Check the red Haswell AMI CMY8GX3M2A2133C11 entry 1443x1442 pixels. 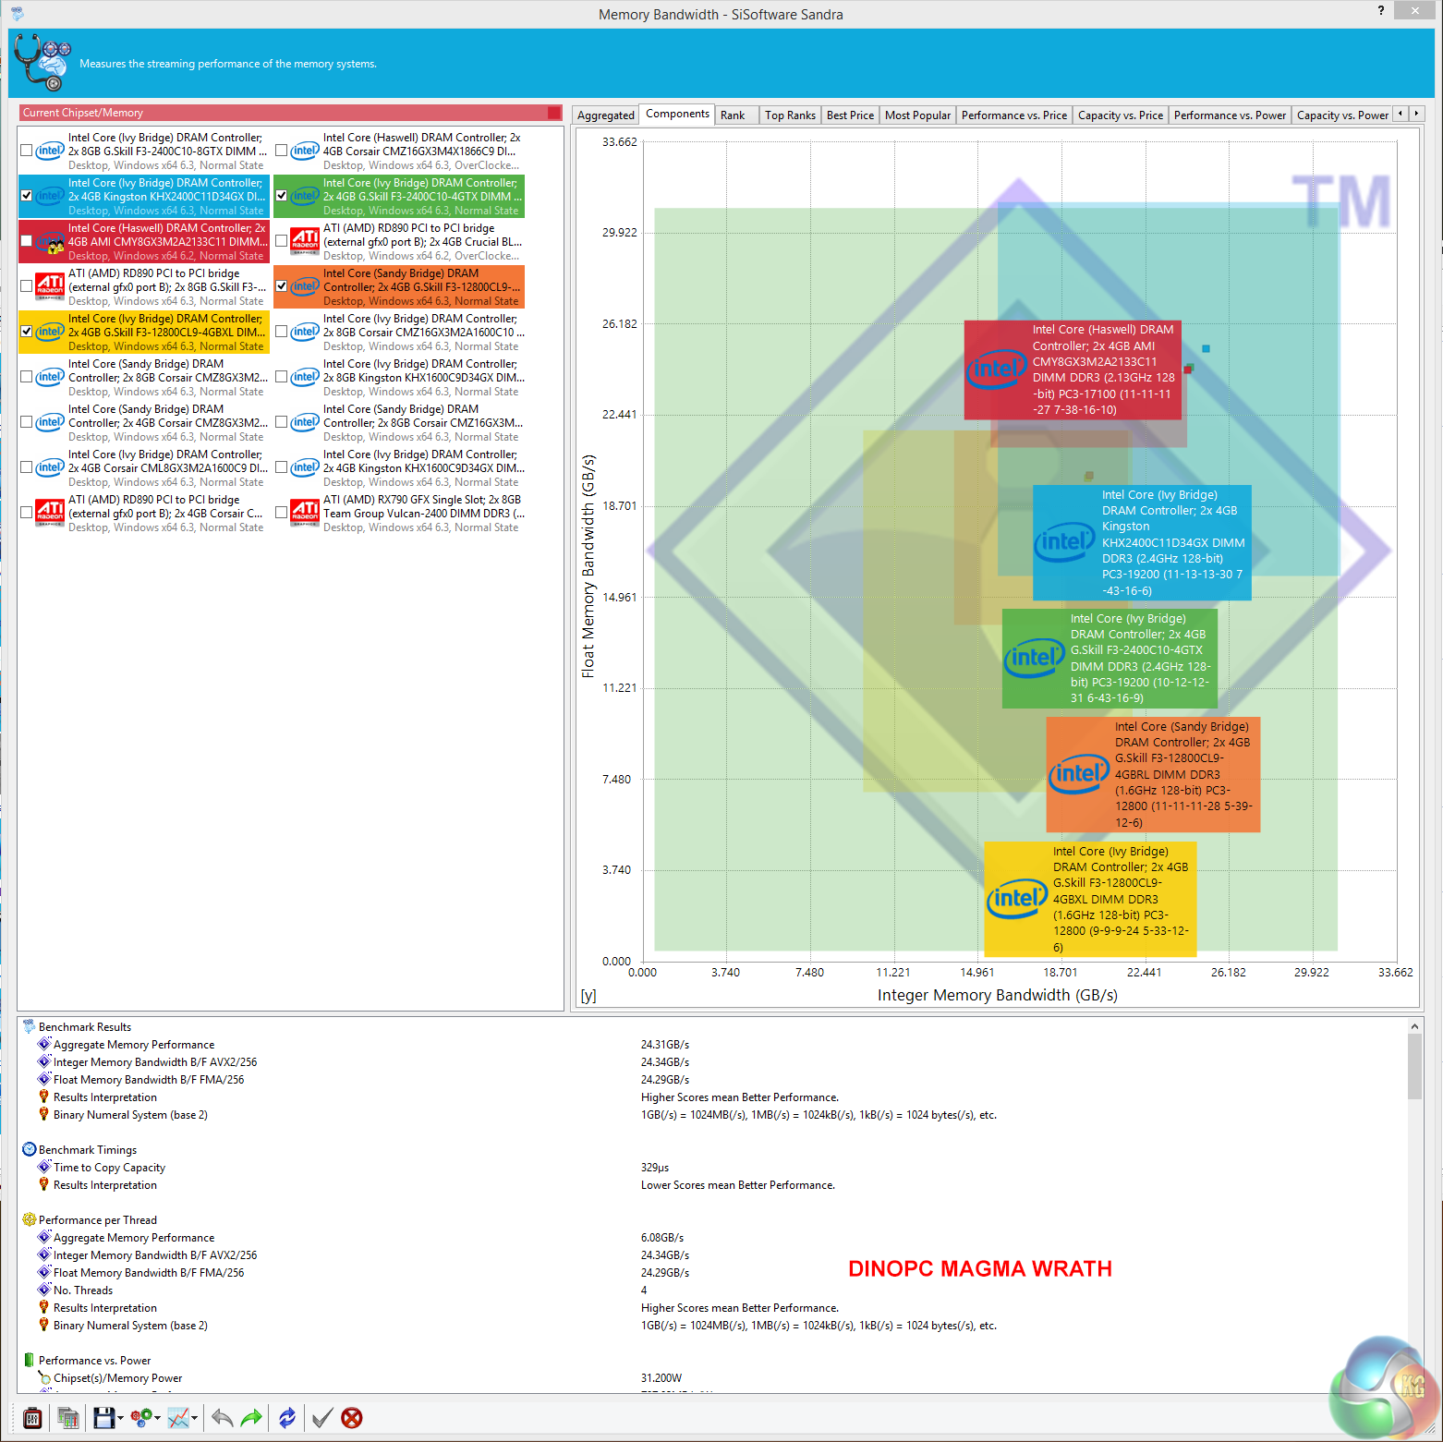(x=27, y=241)
